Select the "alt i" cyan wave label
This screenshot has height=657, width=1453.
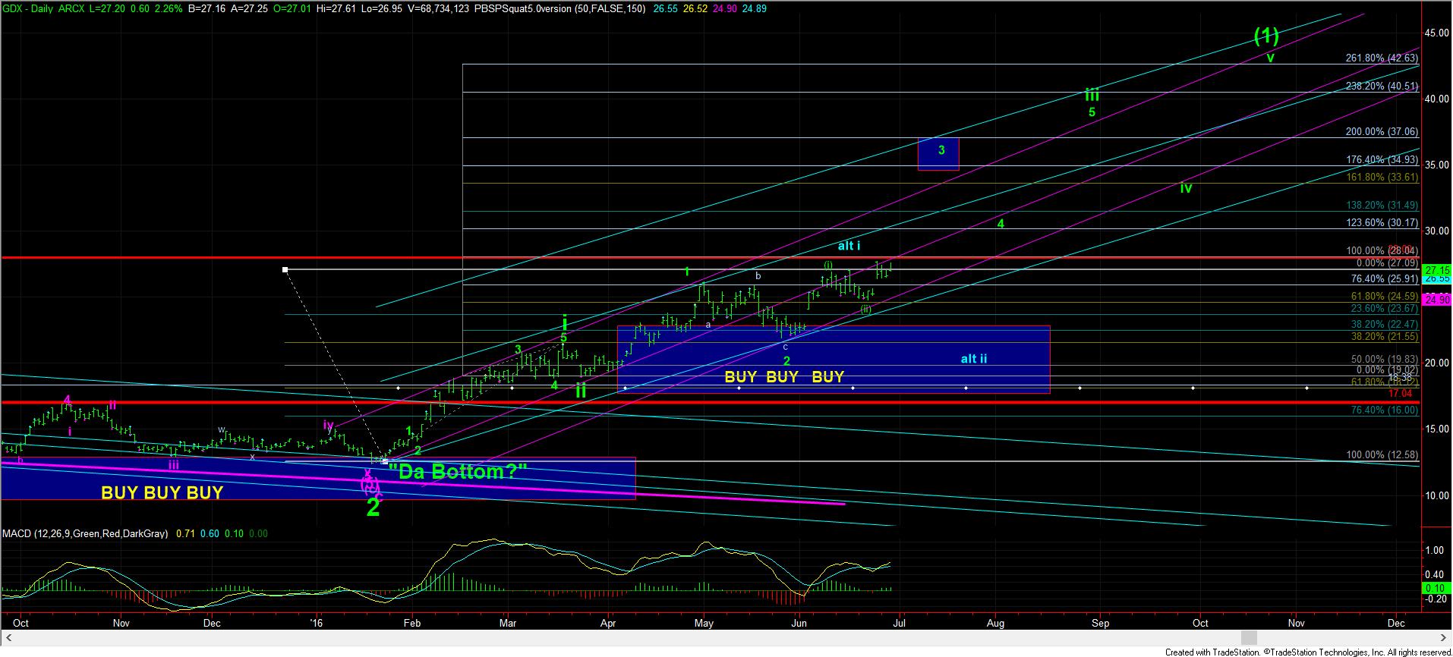(x=849, y=246)
